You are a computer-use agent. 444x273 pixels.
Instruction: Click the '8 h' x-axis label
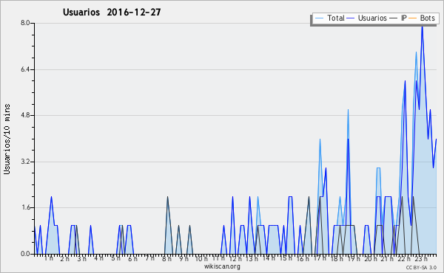click(x=166, y=259)
